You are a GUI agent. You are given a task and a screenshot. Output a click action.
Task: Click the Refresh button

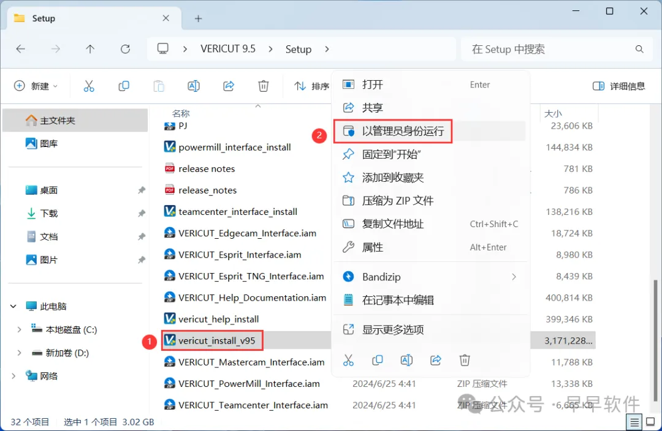pyautogui.click(x=126, y=49)
